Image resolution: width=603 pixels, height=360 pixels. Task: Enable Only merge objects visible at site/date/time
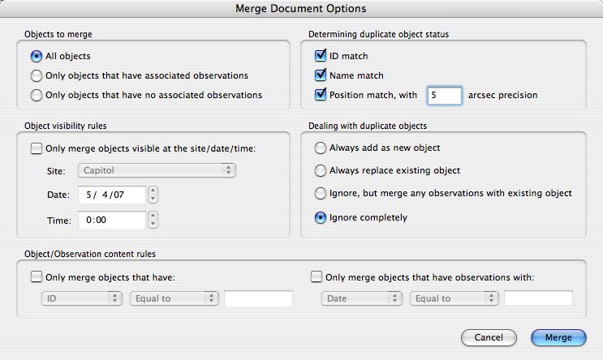(37, 148)
